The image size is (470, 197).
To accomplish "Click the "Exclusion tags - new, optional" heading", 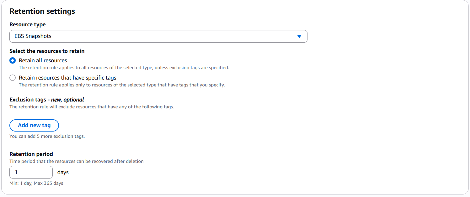I will [47, 100].
